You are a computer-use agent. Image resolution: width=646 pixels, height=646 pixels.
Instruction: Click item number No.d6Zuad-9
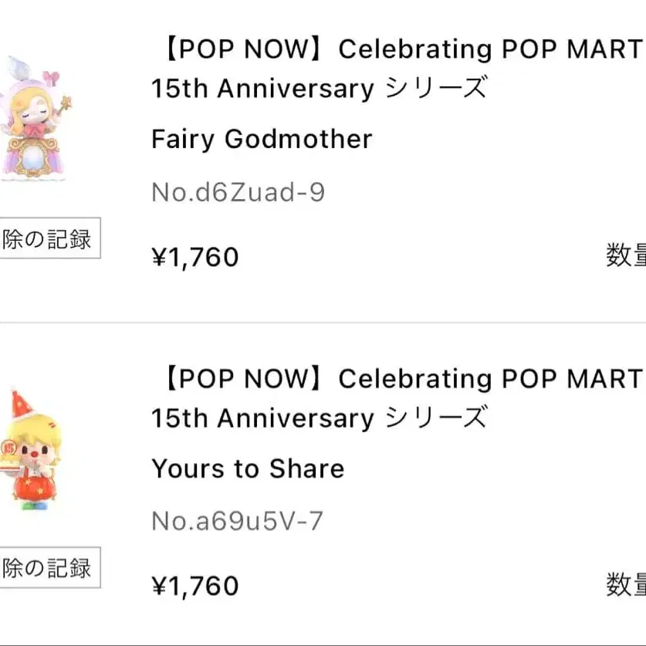pyautogui.click(x=238, y=192)
